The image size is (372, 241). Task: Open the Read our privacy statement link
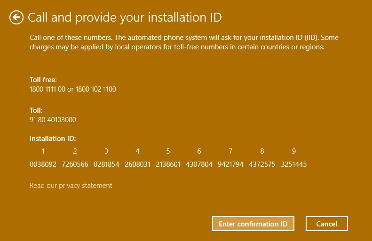[x=71, y=186]
